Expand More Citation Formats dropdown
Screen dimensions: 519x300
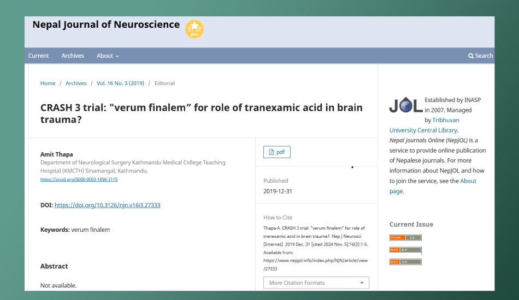pos(316,283)
